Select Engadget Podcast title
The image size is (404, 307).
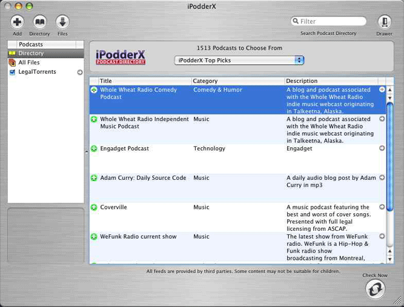(x=124, y=148)
